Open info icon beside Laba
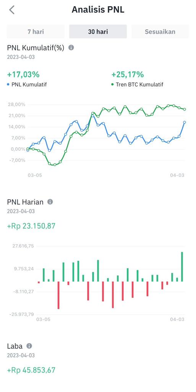This screenshot has width=196, height=392. (x=29, y=346)
